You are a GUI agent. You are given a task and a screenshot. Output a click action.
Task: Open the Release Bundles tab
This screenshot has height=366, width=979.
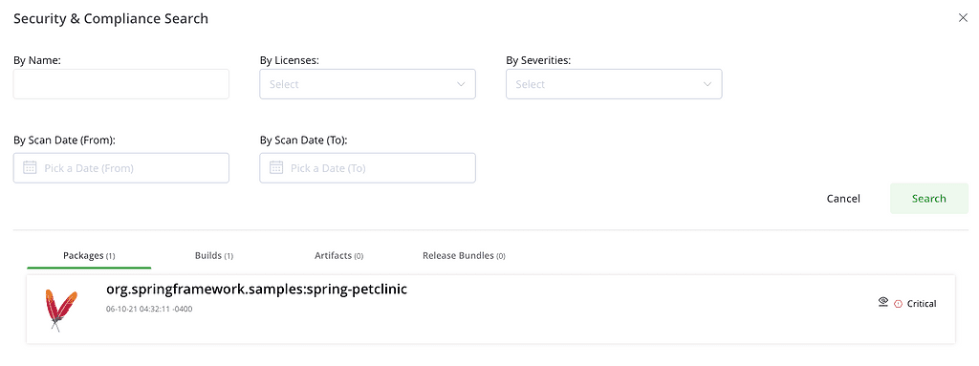click(464, 255)
